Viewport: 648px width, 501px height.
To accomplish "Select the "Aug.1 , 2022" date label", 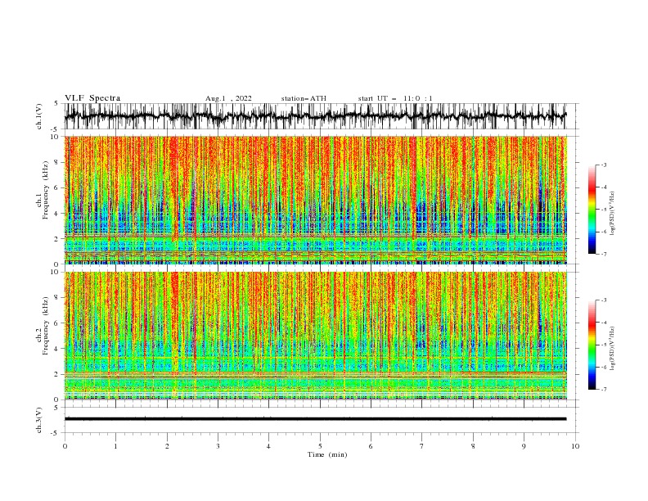I will (x=228, y=98).
